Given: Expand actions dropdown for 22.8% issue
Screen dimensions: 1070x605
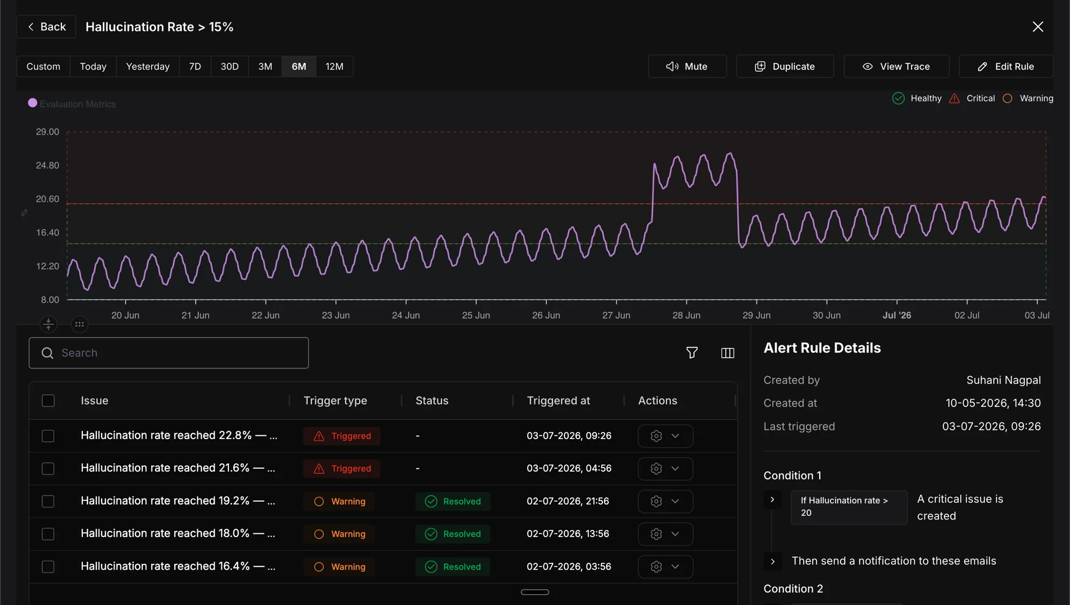Looking at the screenshot, I should coord(675,436).
